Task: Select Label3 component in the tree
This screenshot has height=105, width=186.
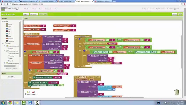Action: click(10, 61)
